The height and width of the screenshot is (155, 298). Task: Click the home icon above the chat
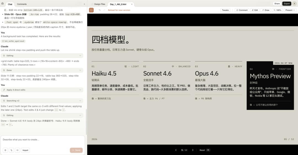pos(2,4)
